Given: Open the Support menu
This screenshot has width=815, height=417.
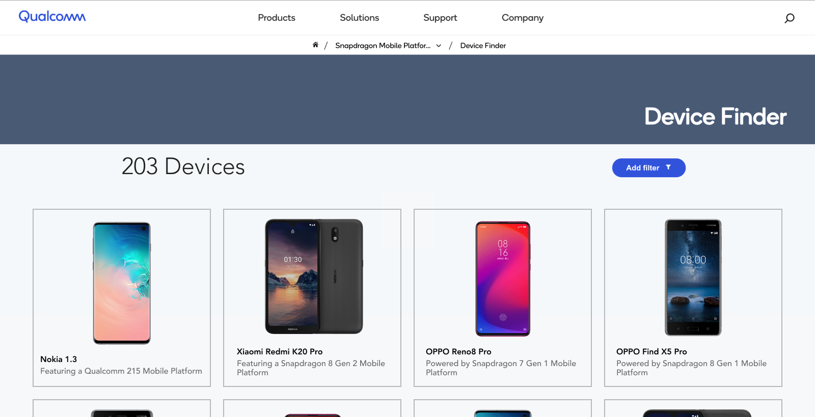Looking at the screenshot, I should 440,18.
